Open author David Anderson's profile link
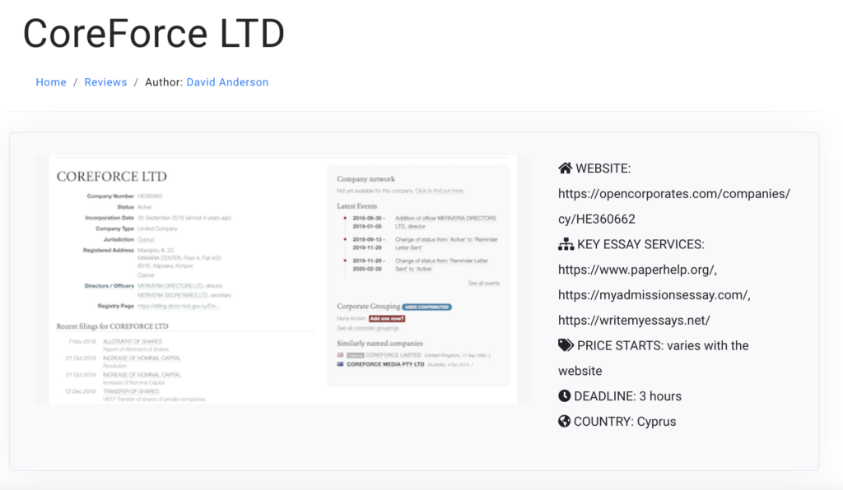 pyautogui.click(x=227, y=82)
